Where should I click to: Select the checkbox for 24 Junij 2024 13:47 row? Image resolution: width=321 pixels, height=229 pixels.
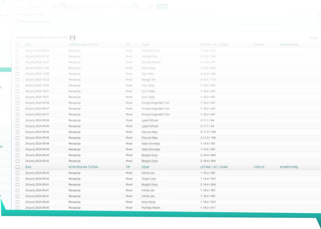click(x=18, y=62)
